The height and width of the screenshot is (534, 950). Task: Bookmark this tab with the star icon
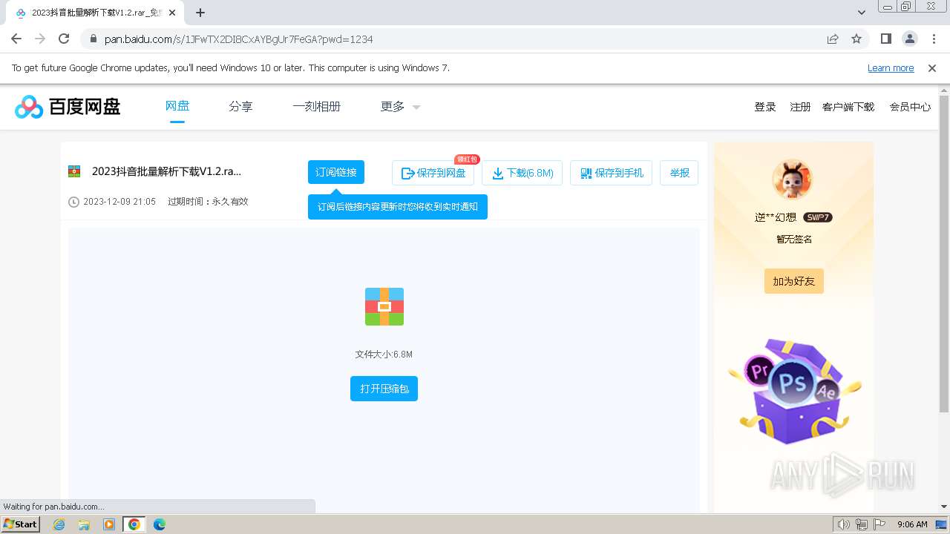[856, 39]
